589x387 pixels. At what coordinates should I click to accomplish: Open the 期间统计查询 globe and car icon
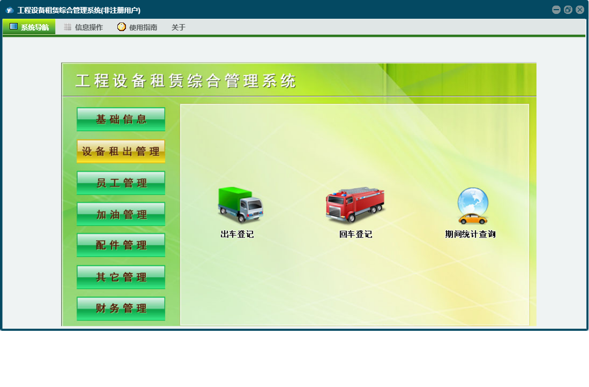[473, 206]
